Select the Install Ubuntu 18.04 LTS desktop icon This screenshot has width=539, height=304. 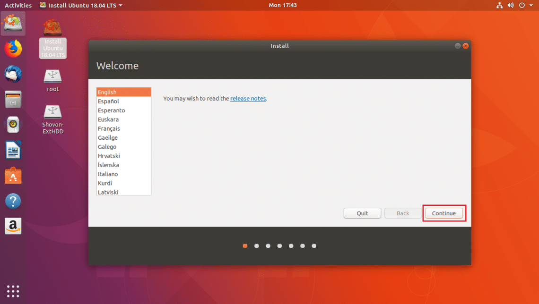click(x=52, y=38)
